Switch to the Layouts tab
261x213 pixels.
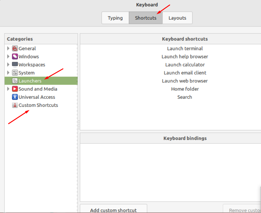(178, 18)
